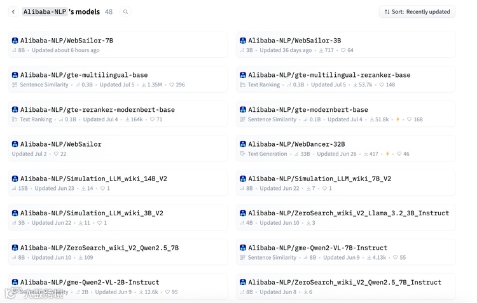Open the Sort: Recently updated dropdown

pos(417,12)
